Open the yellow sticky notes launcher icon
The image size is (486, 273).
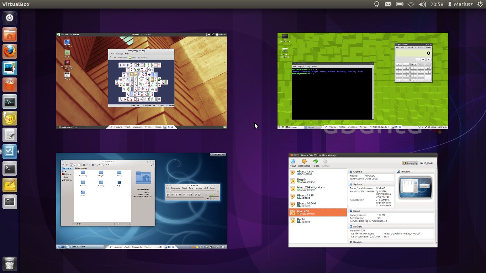click(x=10, y=185)
